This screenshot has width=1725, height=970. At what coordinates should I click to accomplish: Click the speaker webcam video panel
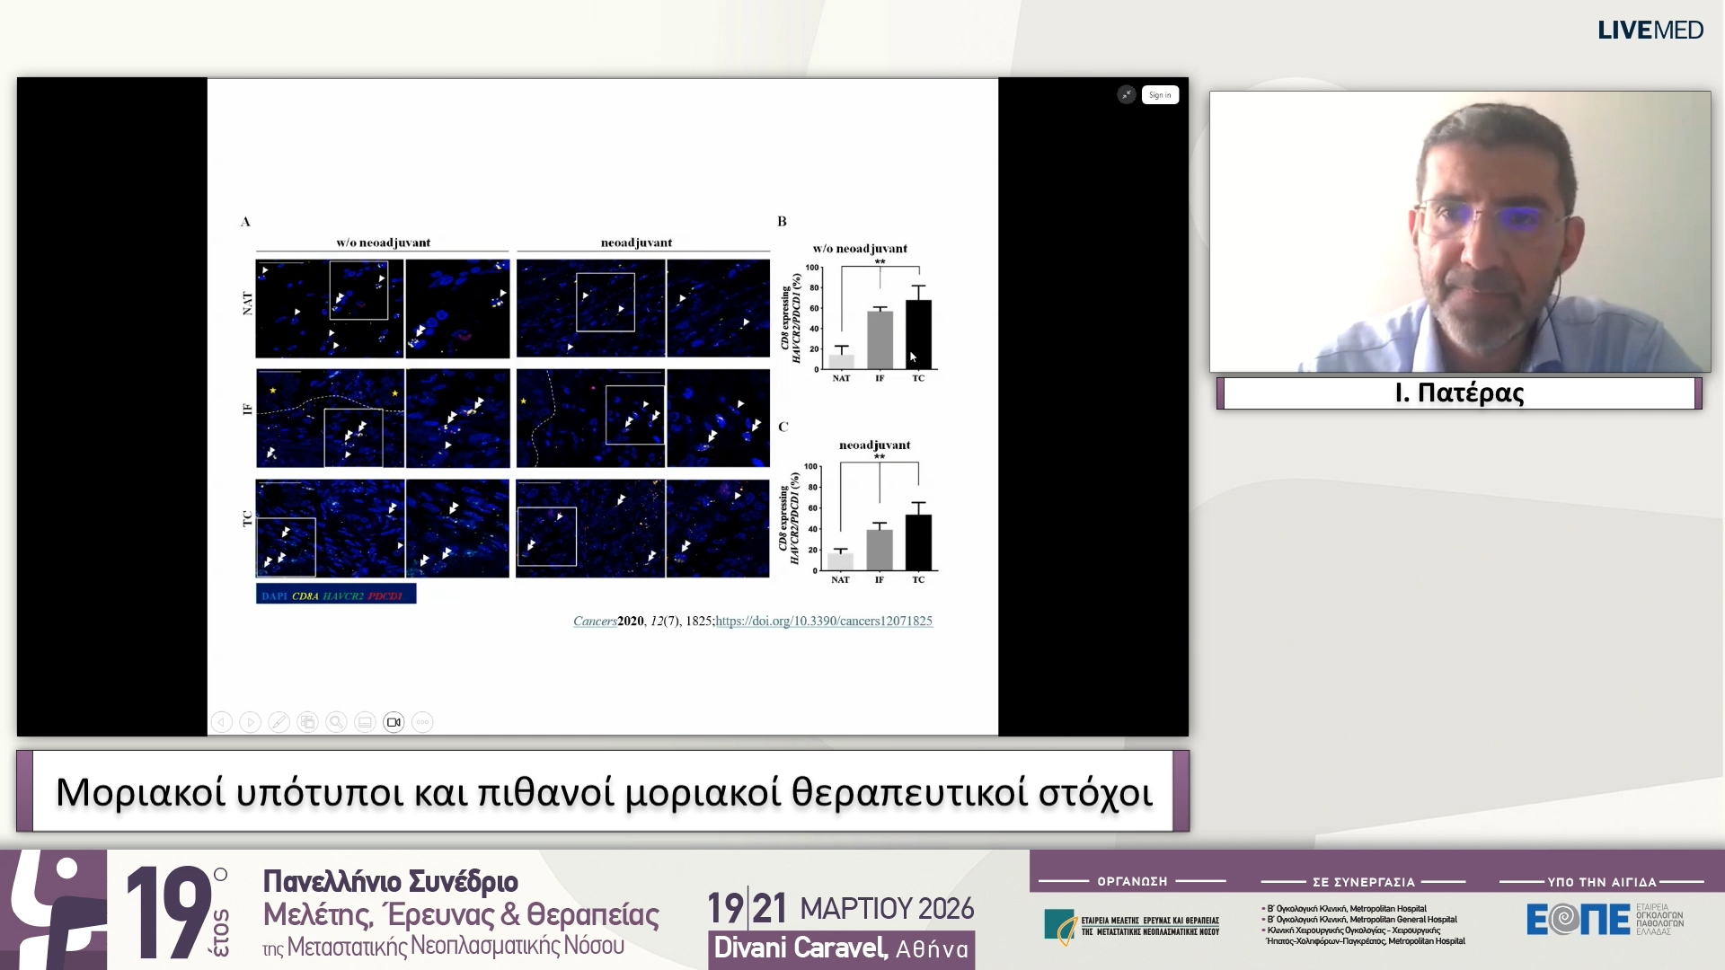point(1459,232)
